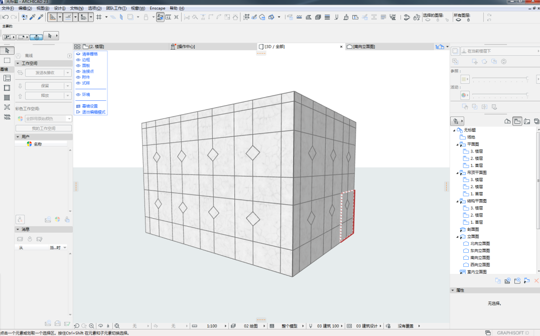Toggle the 所有图层 lock icon
Image resolution: width=540 pixels, height=336 pixels.
[x=468, y=20]
